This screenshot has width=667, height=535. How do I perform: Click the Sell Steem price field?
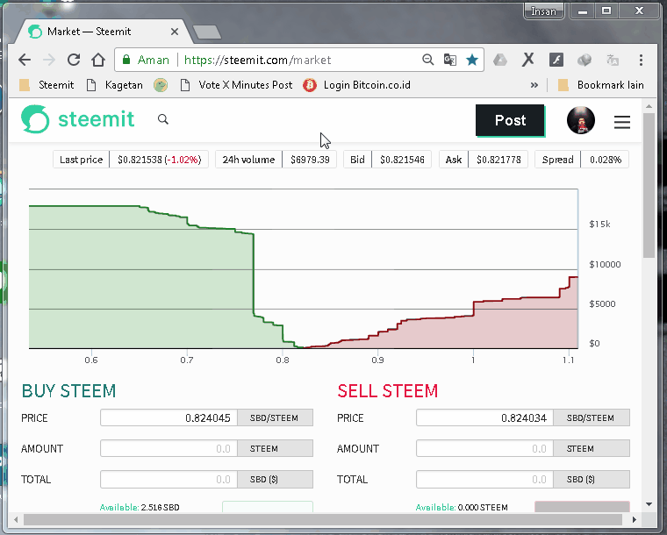(x=484, y=417)
